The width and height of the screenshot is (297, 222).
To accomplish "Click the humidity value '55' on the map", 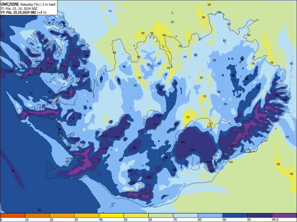I will 152,33.
